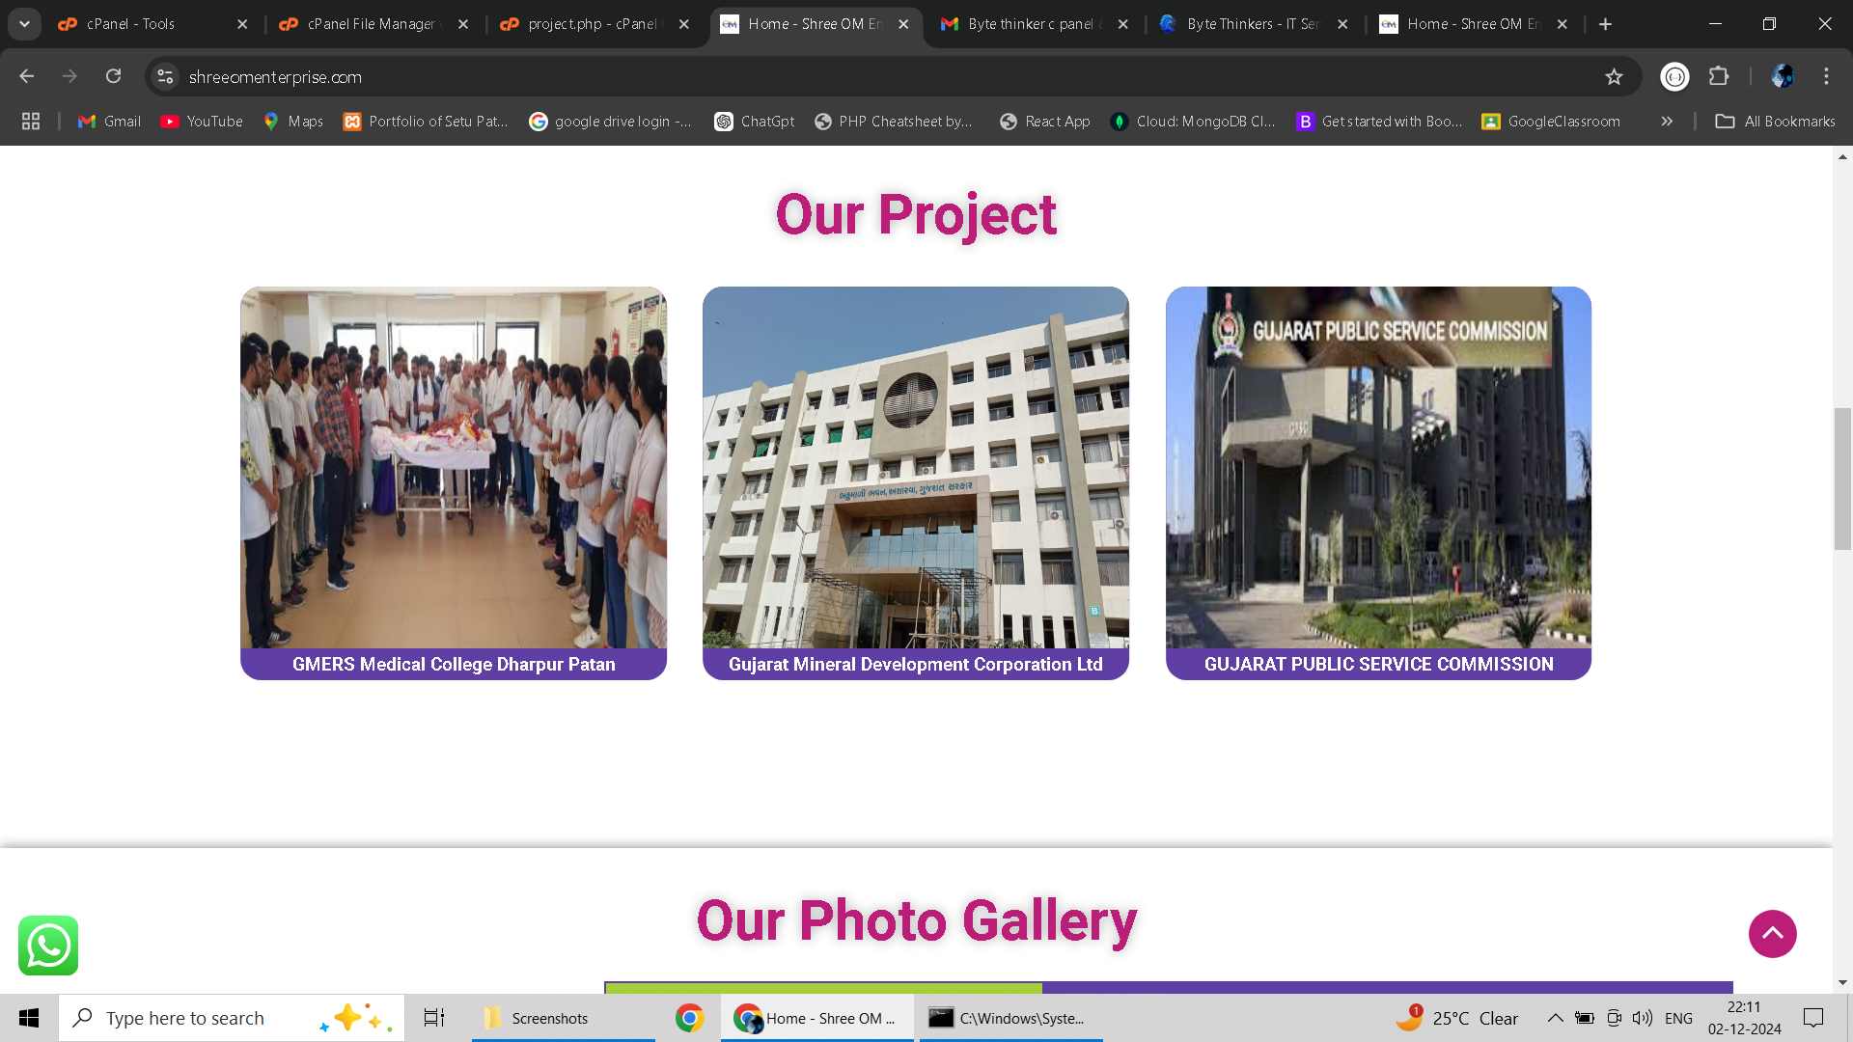1853x1042 pixels.
Task: Open a new browser tab
Action: click(1605, 24)
